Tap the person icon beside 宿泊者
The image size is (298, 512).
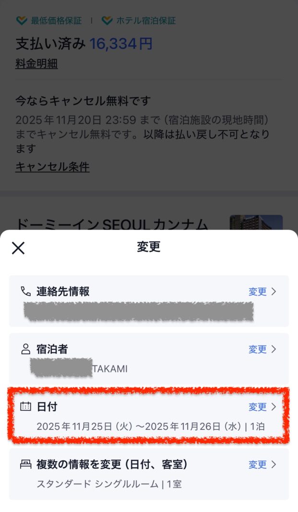[25, 349]
